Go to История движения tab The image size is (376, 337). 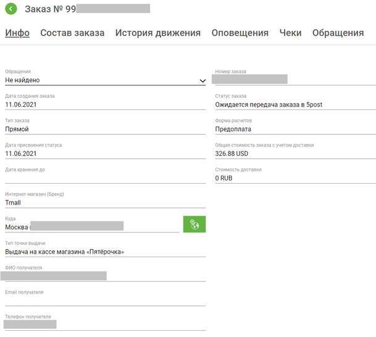(x=157, y=33)
